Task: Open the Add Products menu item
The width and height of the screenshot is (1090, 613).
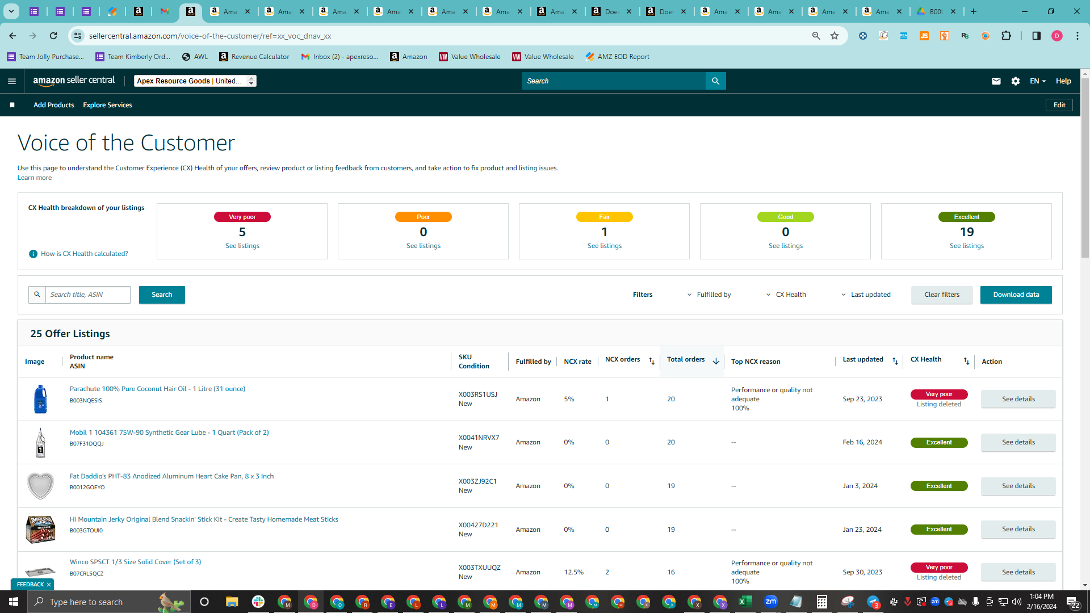Action: click(53, 105)
